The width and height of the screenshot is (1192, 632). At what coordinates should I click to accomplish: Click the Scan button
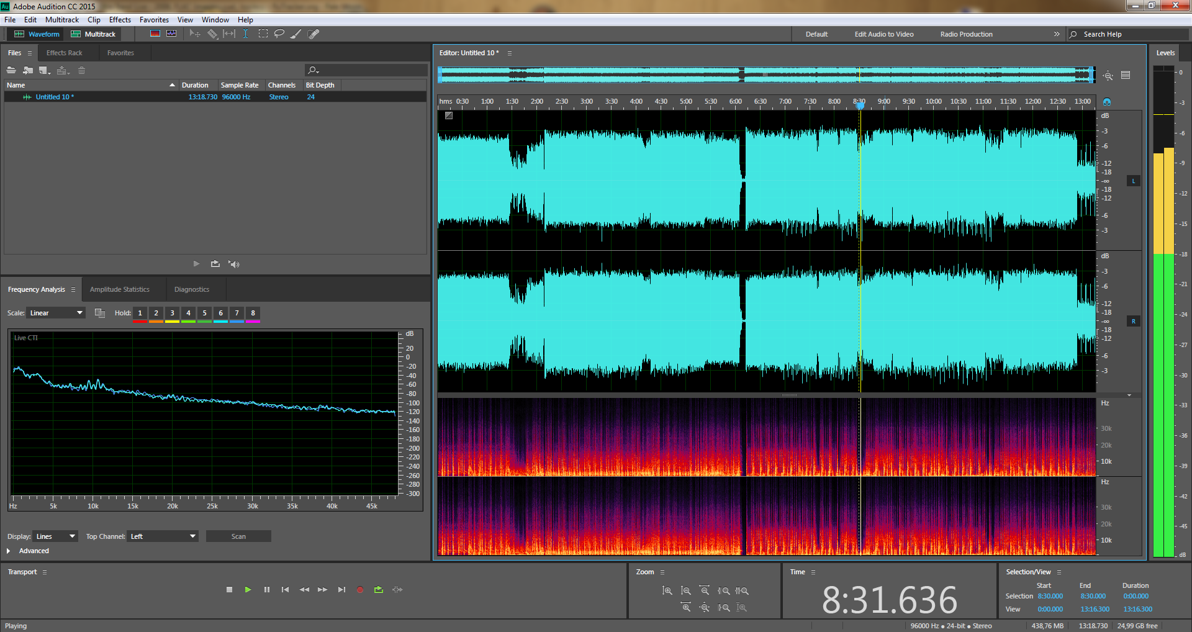238,536
